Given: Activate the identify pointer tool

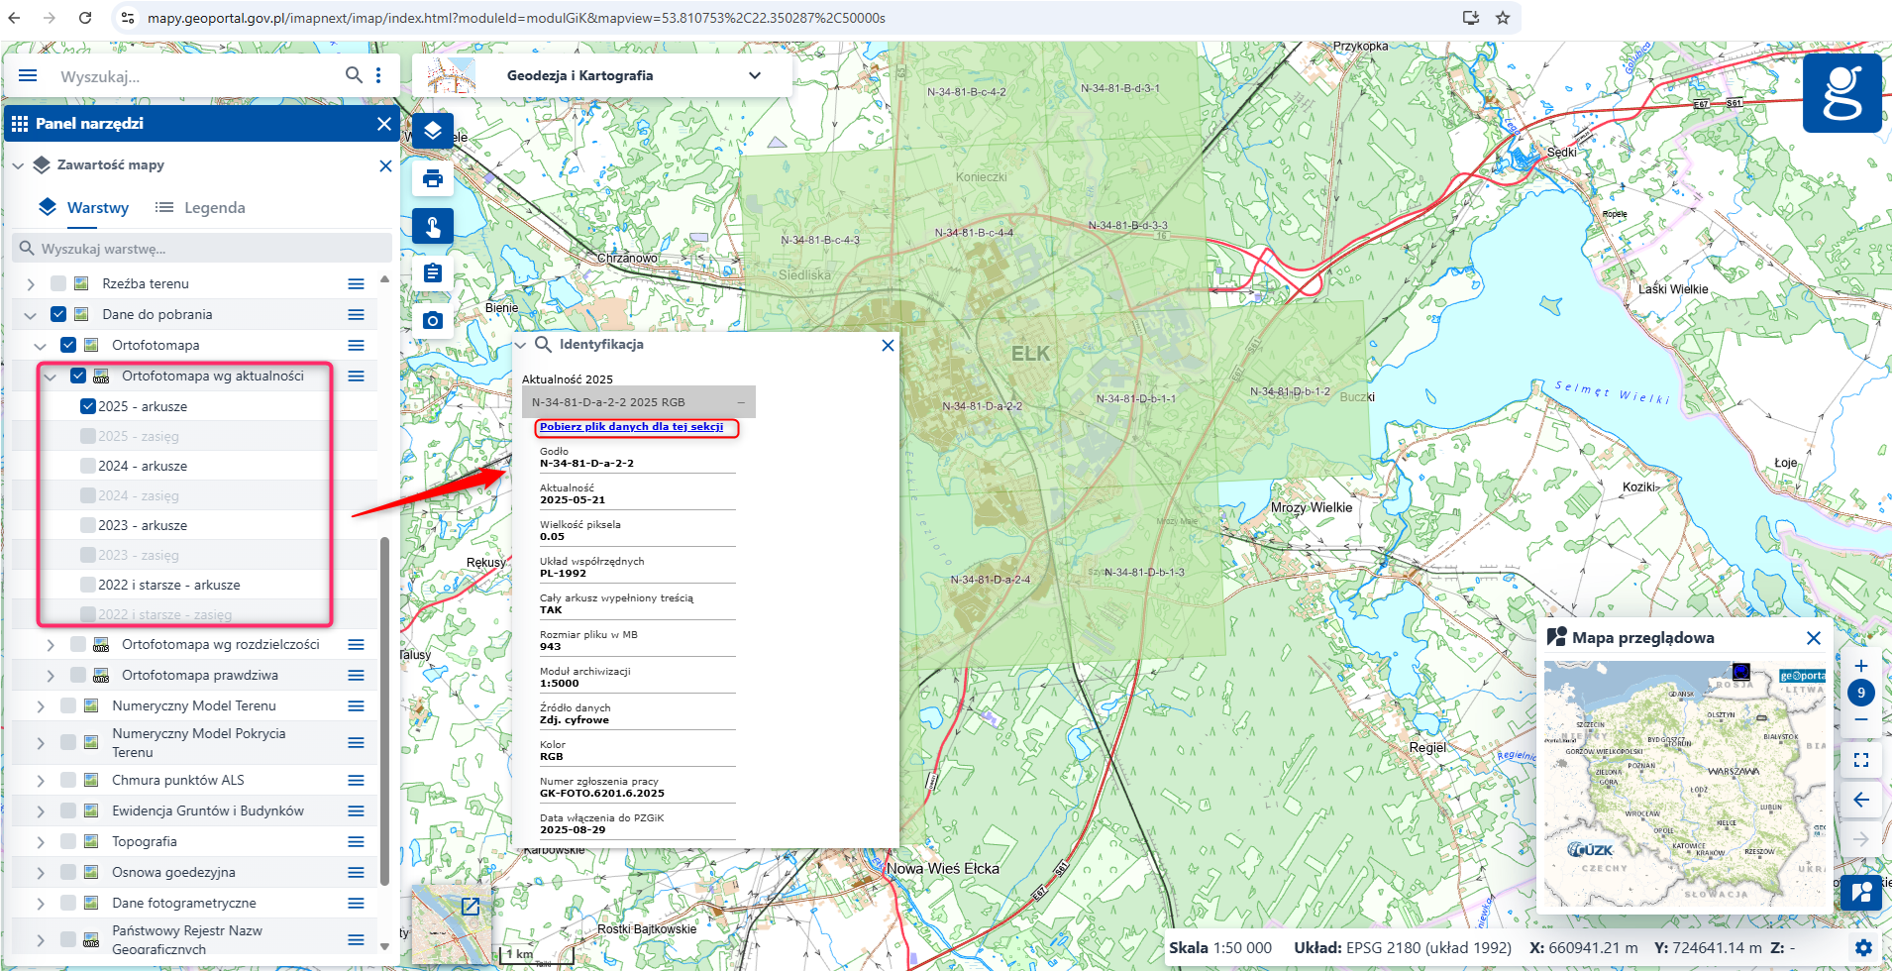Looking at the screenshot, I should pyautogui.click(x=433, y=227).
